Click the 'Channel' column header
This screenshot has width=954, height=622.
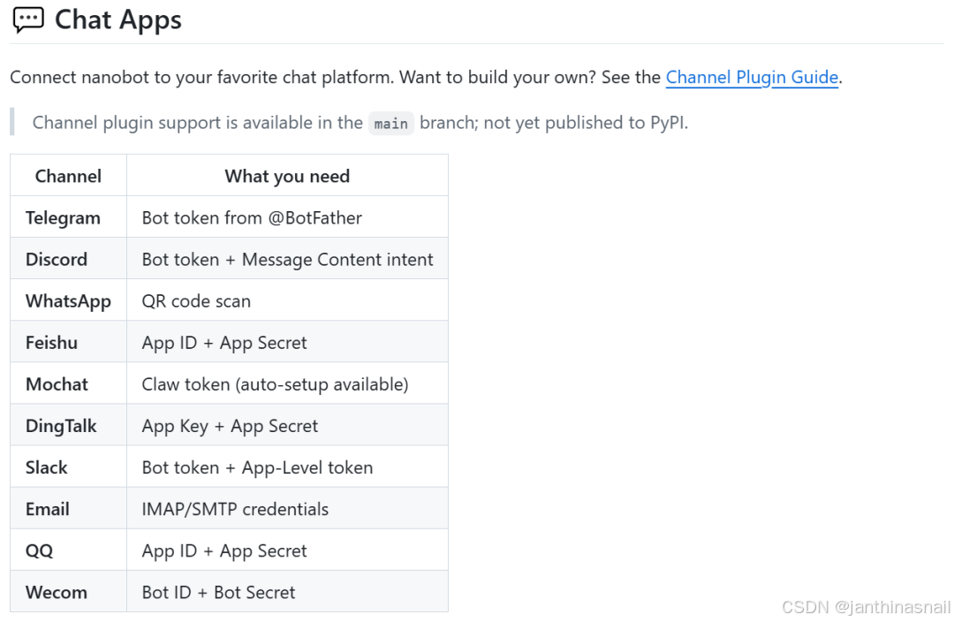click(x=68, y=176)
